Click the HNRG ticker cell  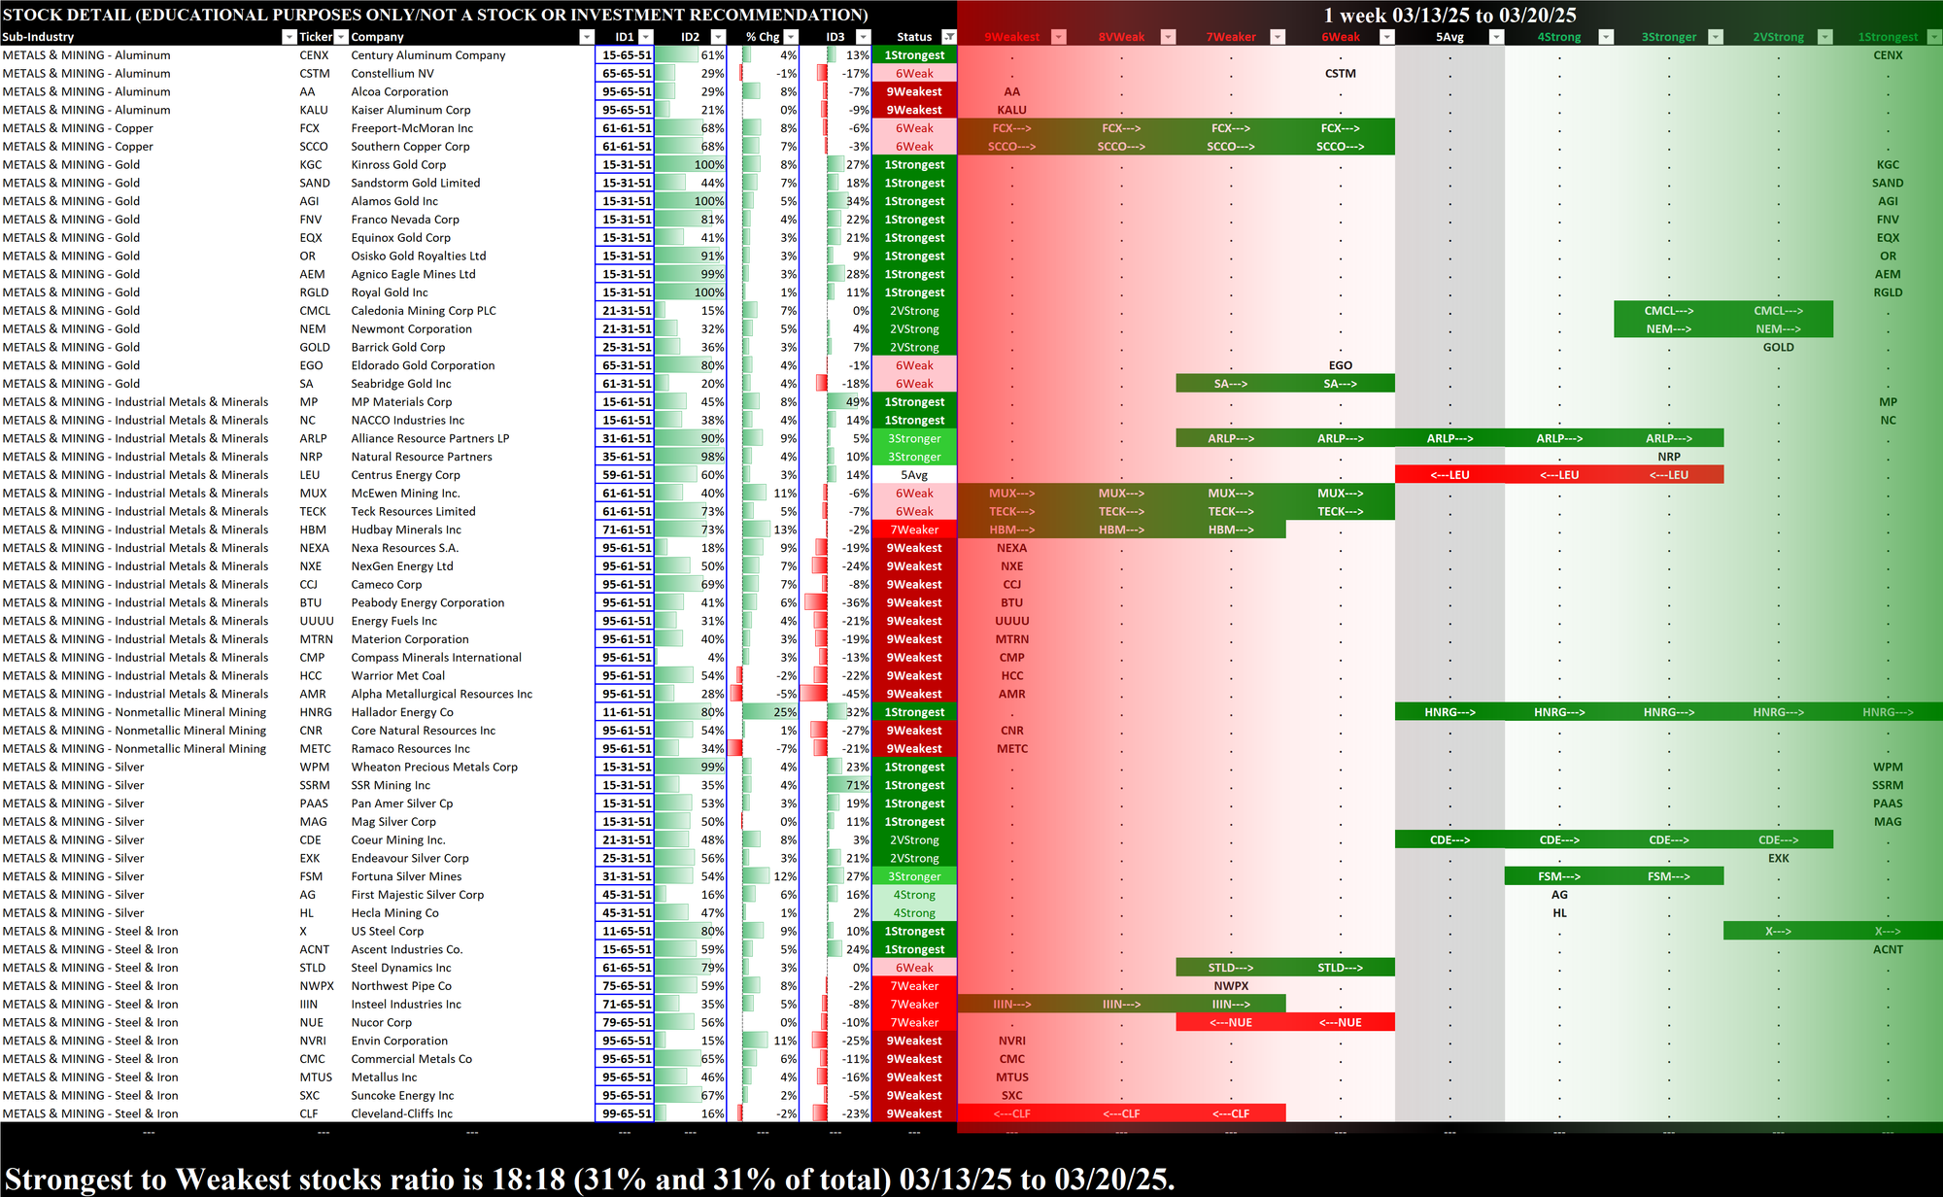click(316, 712)
